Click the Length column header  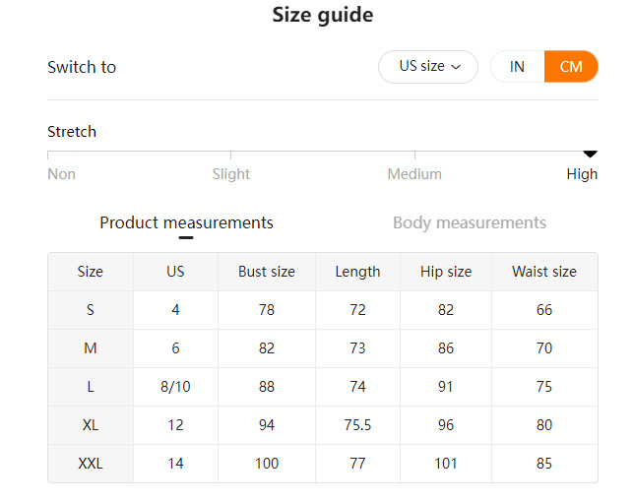(357, 272)
